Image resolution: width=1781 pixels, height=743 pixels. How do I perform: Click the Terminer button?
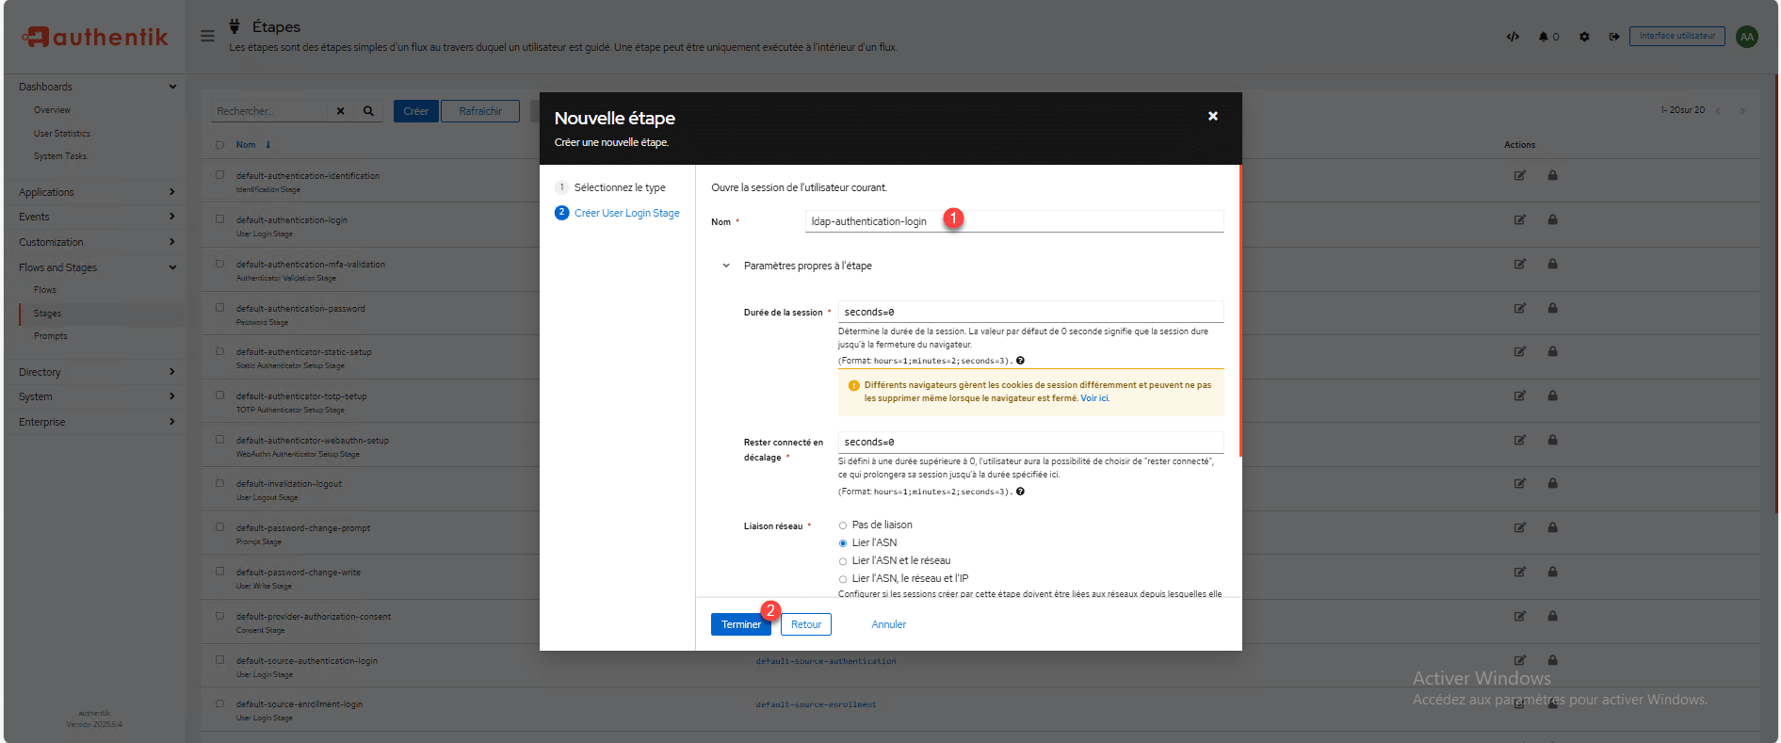click(740, 624)
